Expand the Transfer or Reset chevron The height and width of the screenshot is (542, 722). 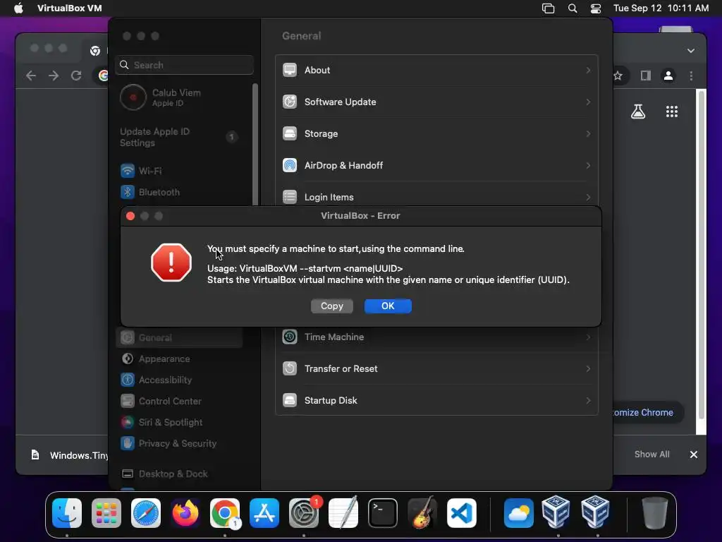click(588, 368)
